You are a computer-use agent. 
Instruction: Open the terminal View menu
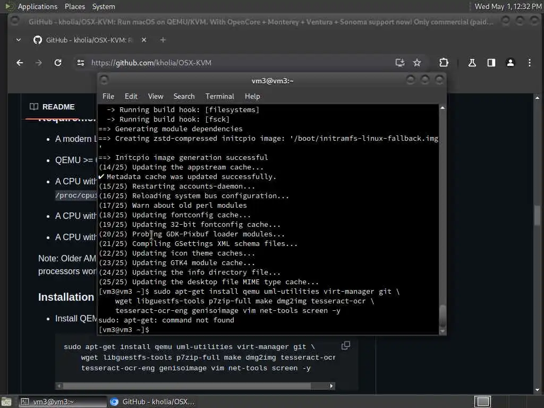coord(156,97)
